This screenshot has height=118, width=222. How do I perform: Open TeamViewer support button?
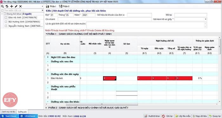9,116
